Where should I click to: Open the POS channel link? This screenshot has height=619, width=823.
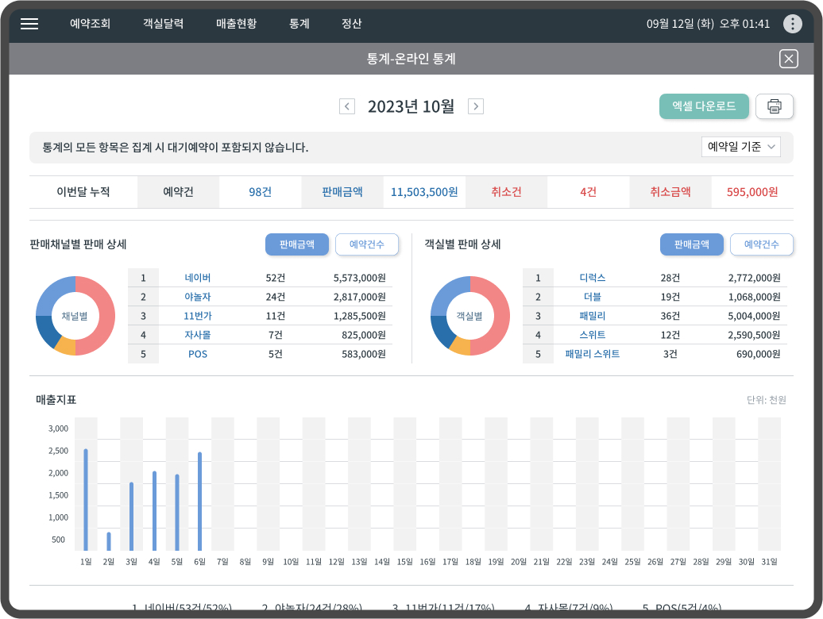(x=197, y=354)
